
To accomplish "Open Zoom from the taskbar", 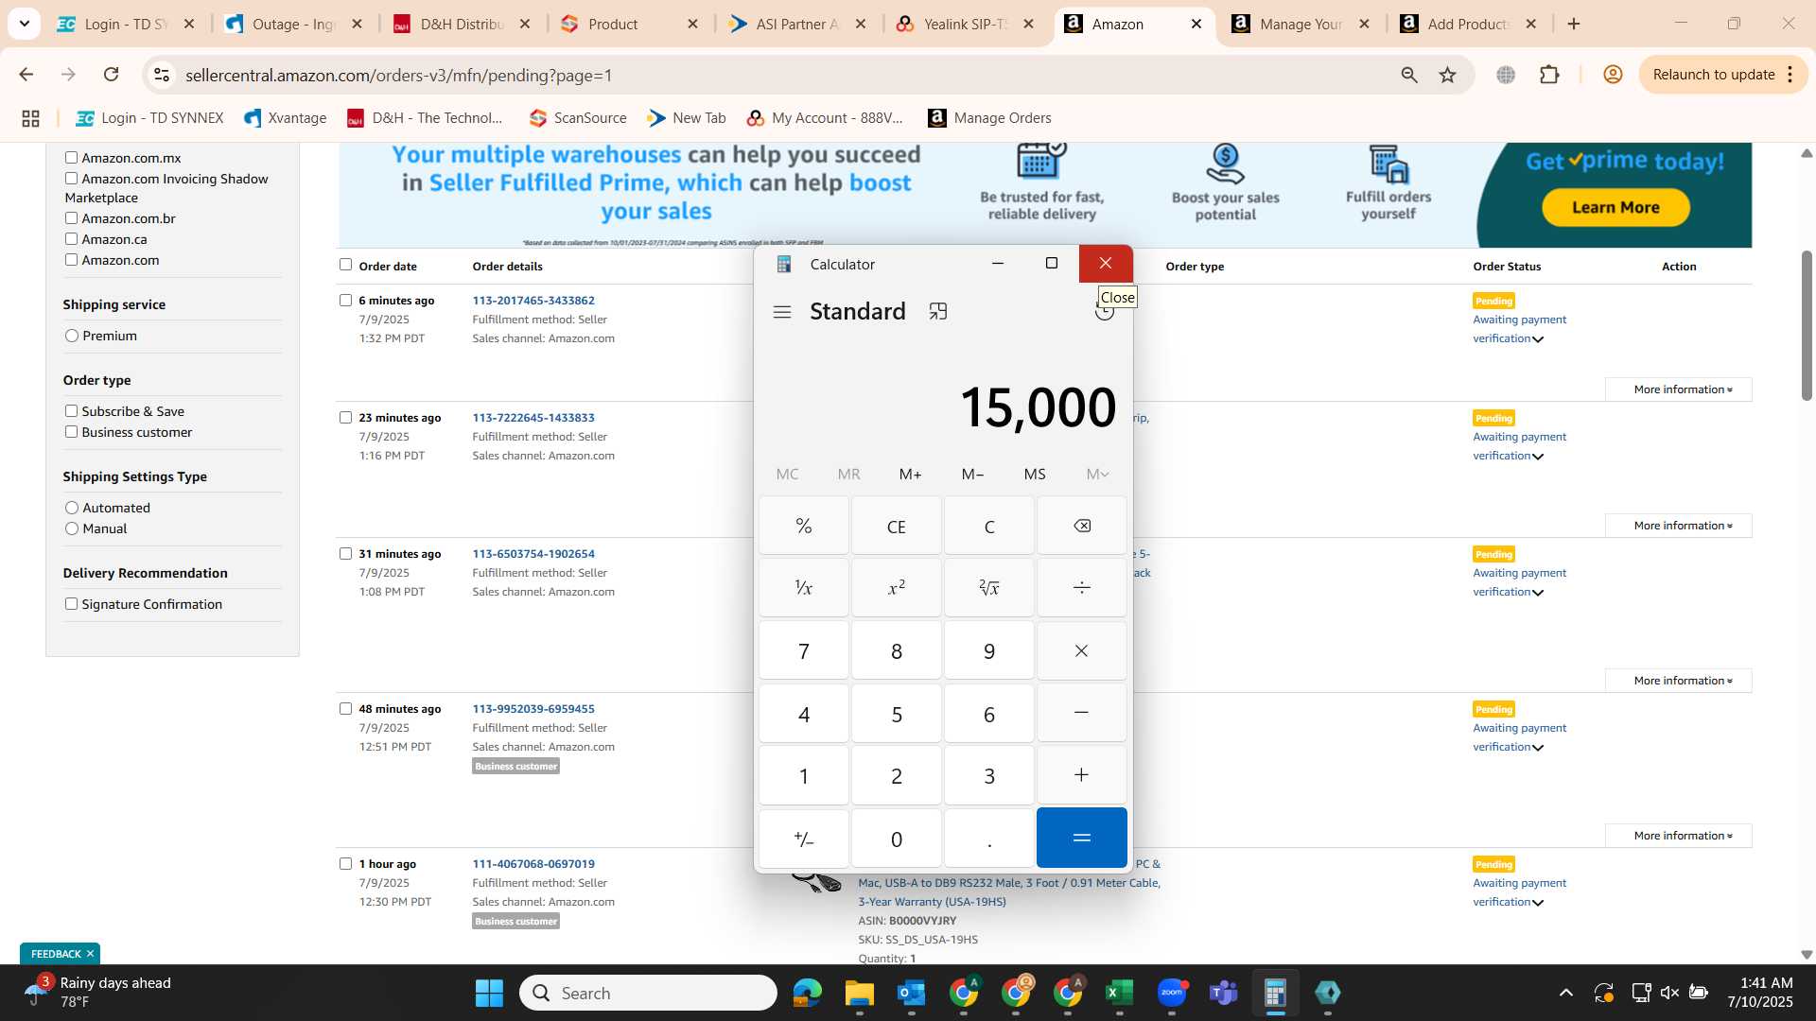I will tap(1171, 993).
